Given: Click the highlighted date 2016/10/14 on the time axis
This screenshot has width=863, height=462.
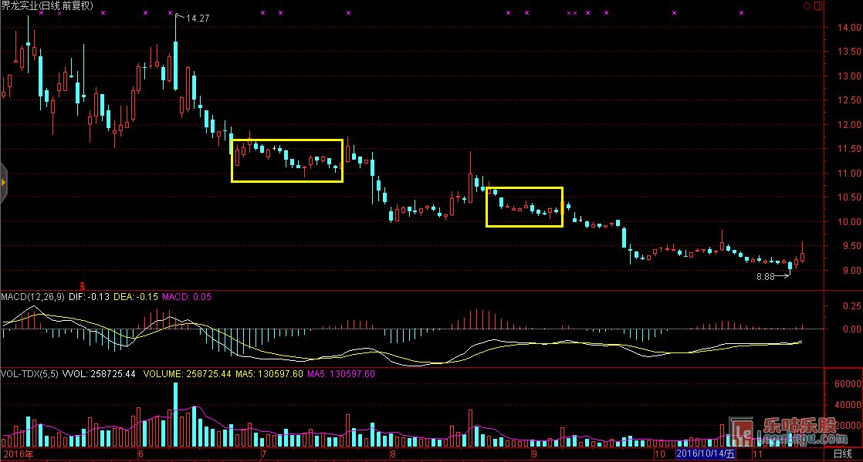Looking at the screenshot, I should coord(703,455).
